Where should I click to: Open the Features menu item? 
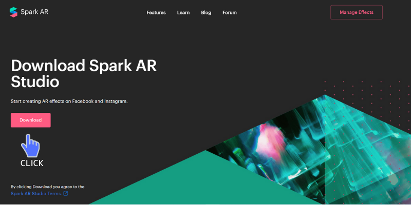pyautogui.click(x=156, y=12)
